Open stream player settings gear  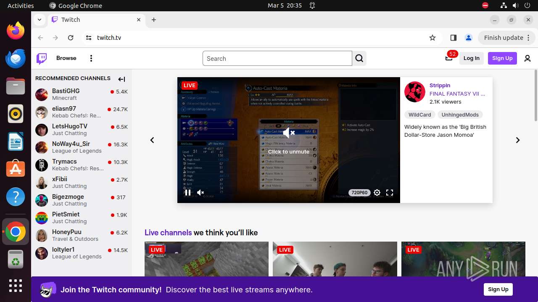tap(377, 193)
